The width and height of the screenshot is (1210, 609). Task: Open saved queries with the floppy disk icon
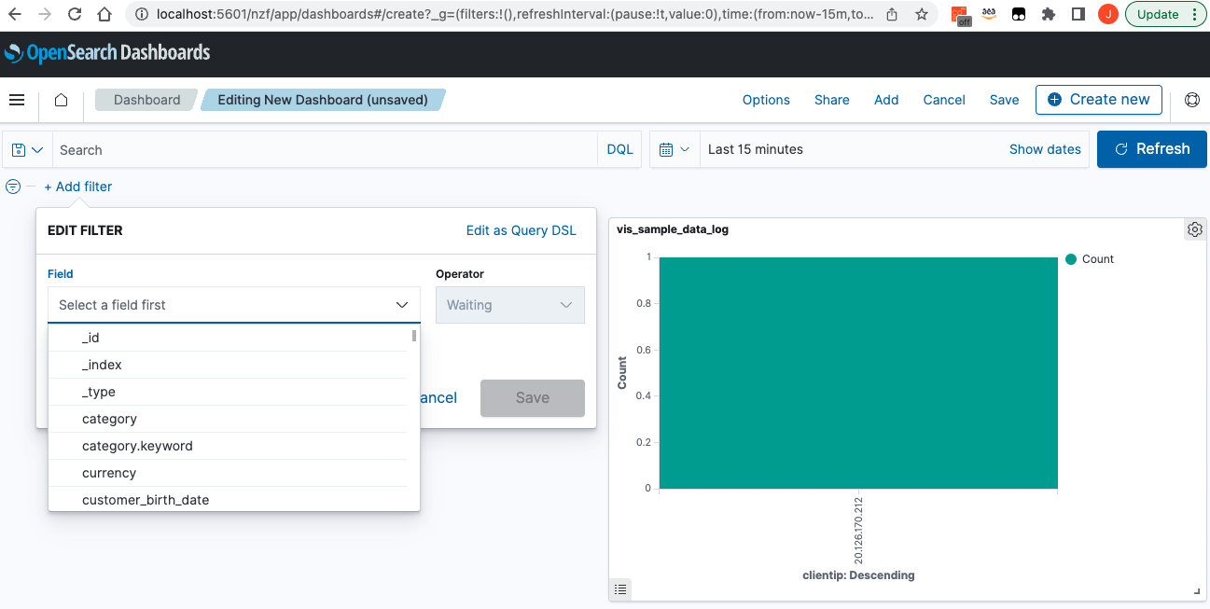pyautogui.click(x=19, y=149)
